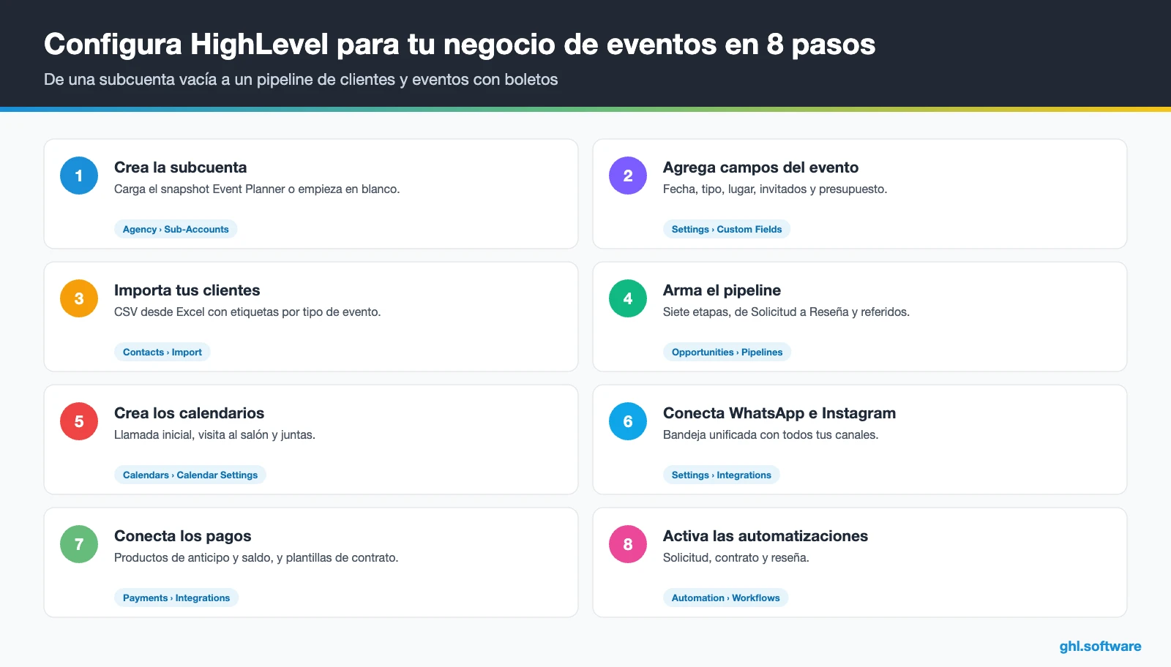Click the heading 'Arma el pipeline'

click(x=722, y=290)
